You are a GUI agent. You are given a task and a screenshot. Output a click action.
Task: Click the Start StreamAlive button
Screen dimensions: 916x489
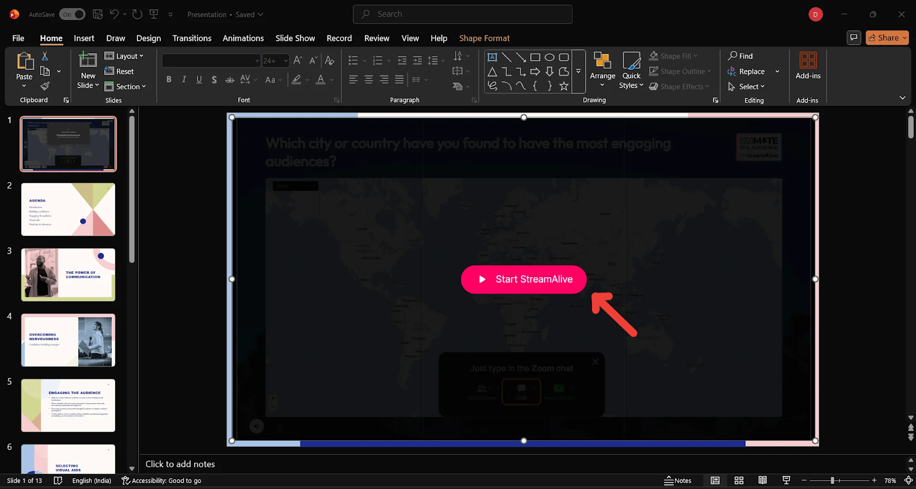(x=524, y=279)
